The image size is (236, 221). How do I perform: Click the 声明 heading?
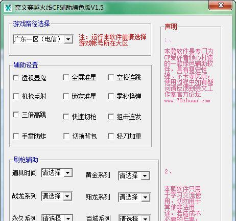click(x=171, y=27)
